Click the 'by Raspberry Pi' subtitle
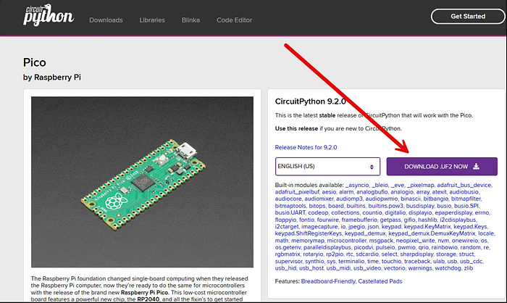Image resolution: width=507 pixels, height=303 pixels. tap(52, 78)
